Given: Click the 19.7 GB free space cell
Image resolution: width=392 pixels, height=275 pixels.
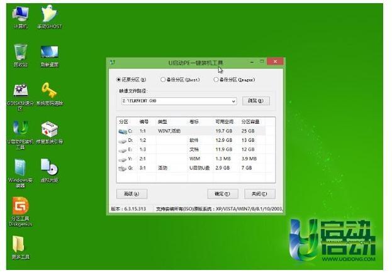Looking at the screenshot, I should (x=224, y=131).
